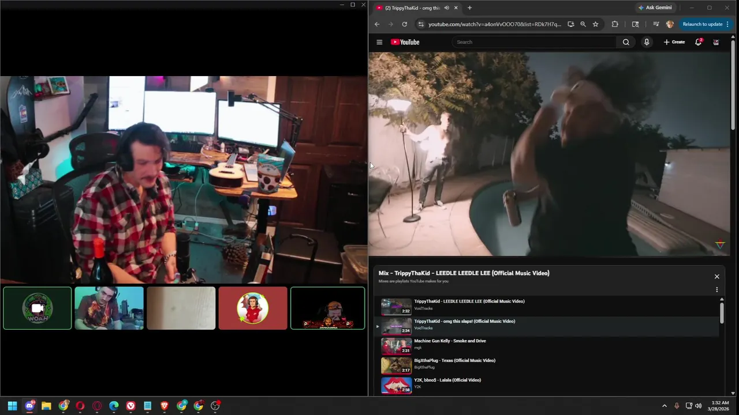Open Chrome extensions puzzle icon
This screenshot has width=739, height=415.
click(x=615, y=24)
